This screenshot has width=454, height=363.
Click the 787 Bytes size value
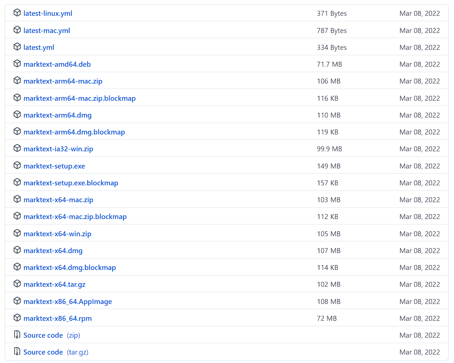(x=332, y=31)
